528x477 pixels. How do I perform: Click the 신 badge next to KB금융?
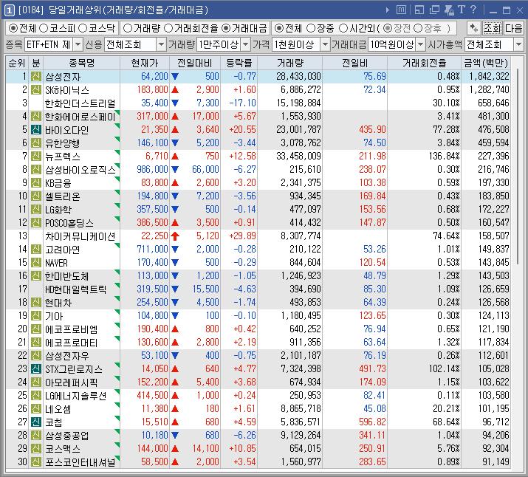tap(36, 183)
